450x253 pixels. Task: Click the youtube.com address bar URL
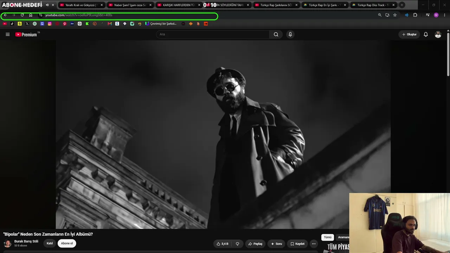(79, 15)
